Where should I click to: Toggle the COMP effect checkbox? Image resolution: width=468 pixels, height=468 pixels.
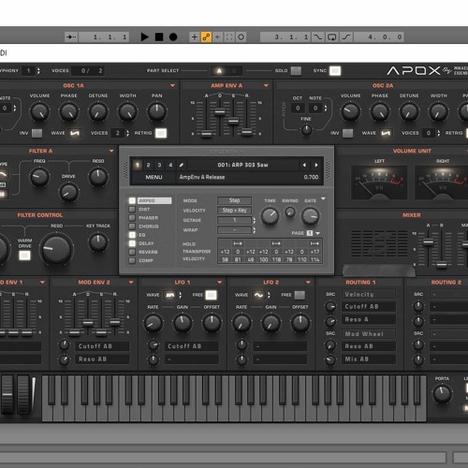tap(132, 260)
